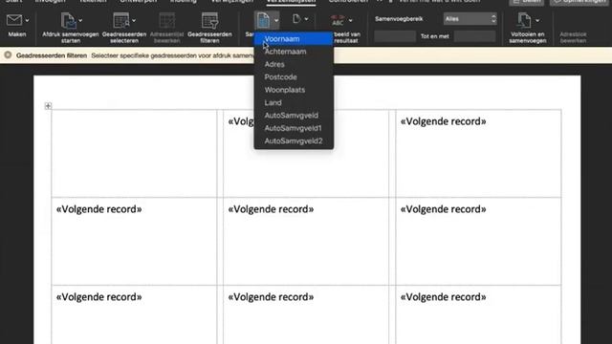Click the empty first label cell
Viewport: 612px width, 344px height.
[134, 153]
